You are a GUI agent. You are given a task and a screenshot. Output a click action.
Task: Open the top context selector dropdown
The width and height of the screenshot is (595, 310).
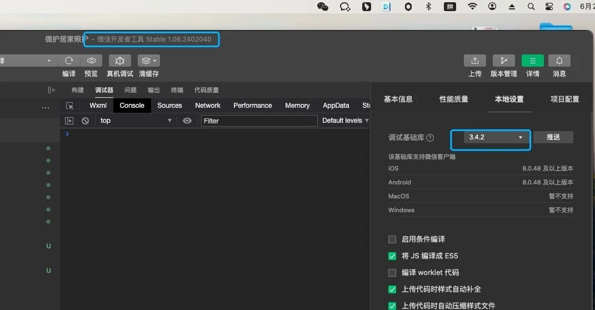[x=136, y=121]
